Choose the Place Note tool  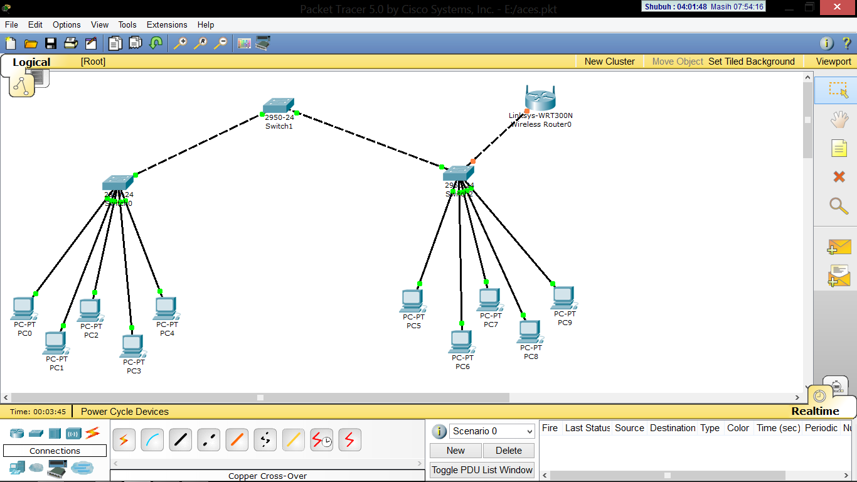coord(839,148)
